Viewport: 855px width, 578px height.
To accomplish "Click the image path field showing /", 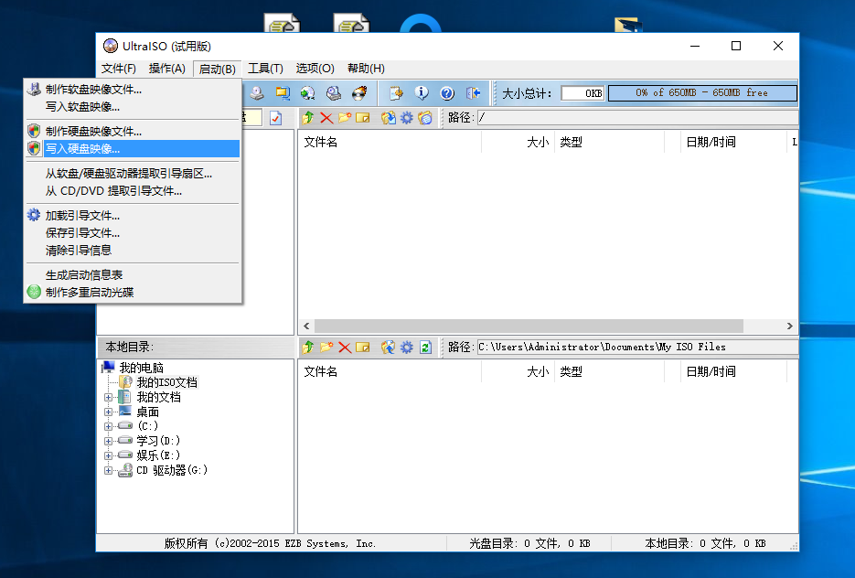I will pos(638,118).
